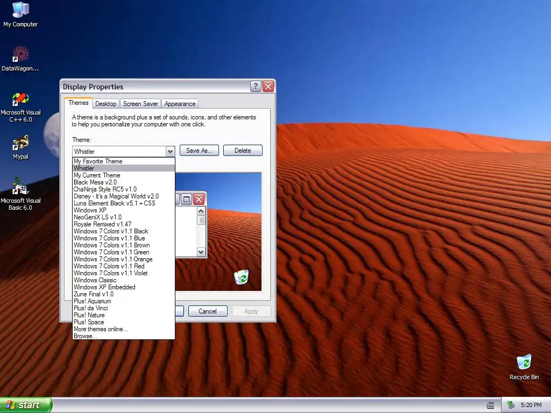Select Windows 7 Colors v1.1 Black

point(124,231)
